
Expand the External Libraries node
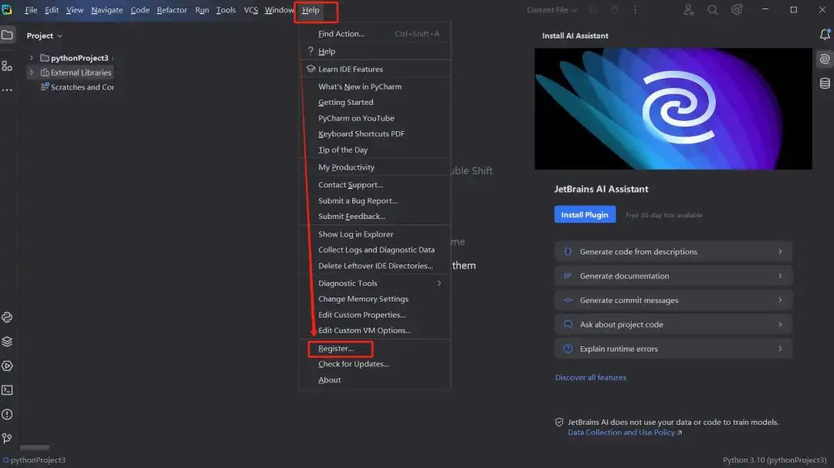[32, 72]
